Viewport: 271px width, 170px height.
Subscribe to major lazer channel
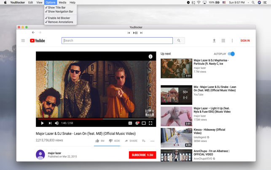click(142, 155)
